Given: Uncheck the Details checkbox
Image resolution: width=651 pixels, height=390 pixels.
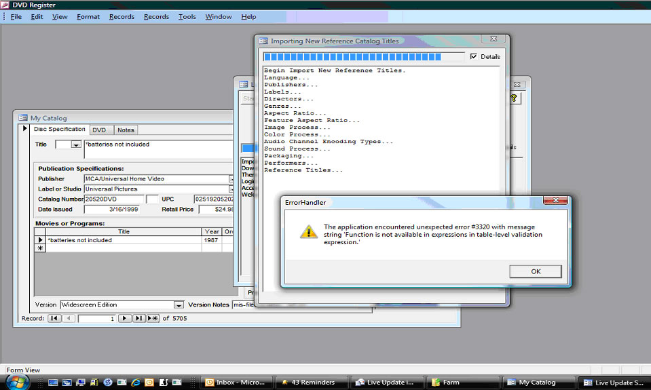Looking at the screenshot, I should [474, 57].
